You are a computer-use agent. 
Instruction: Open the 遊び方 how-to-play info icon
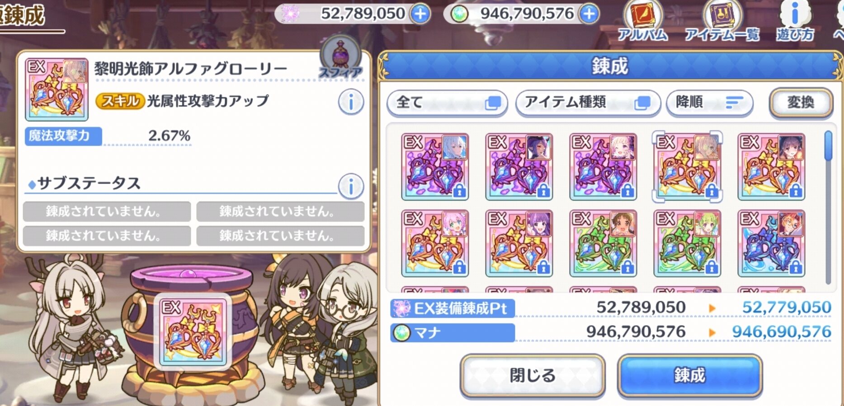(x=795, y=21)
